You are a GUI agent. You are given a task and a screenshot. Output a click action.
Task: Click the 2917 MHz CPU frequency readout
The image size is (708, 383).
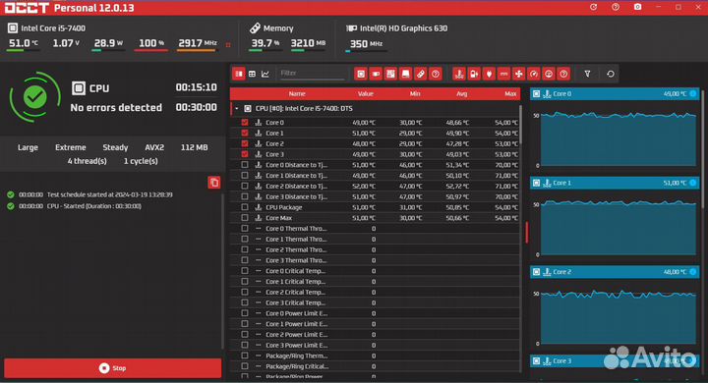point(198,43)
